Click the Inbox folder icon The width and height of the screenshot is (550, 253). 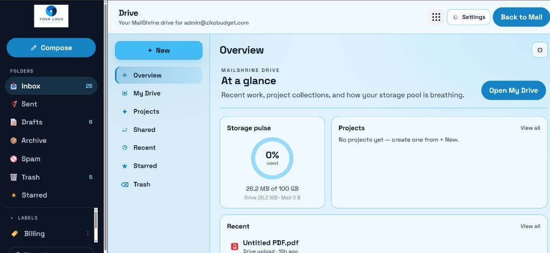13,86
